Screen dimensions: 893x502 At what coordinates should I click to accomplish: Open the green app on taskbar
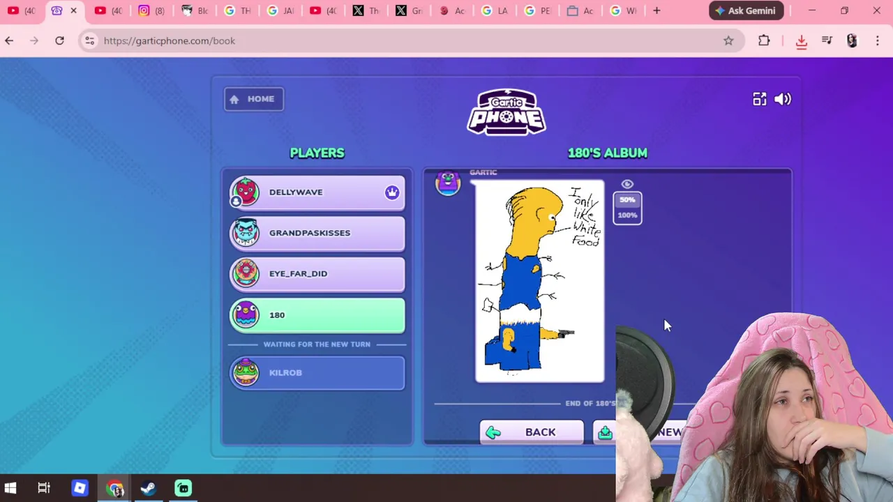click(x=183, y=488)
